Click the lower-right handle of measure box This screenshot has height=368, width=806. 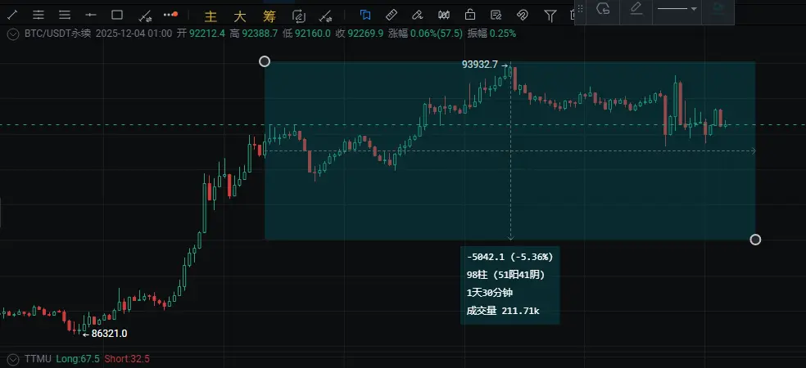coord(755,240)
